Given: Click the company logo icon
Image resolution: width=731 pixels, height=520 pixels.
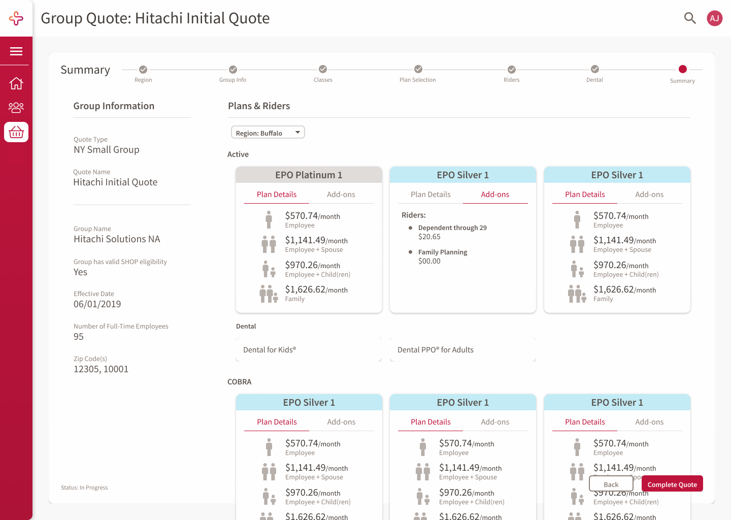Looking at the screenshot, I should tap(16, 18).
